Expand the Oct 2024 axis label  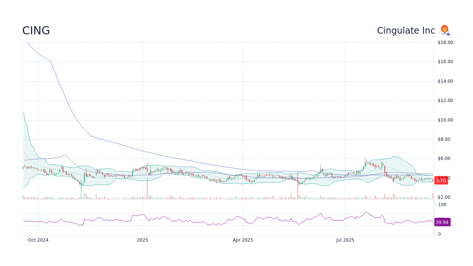pos(38,240)
